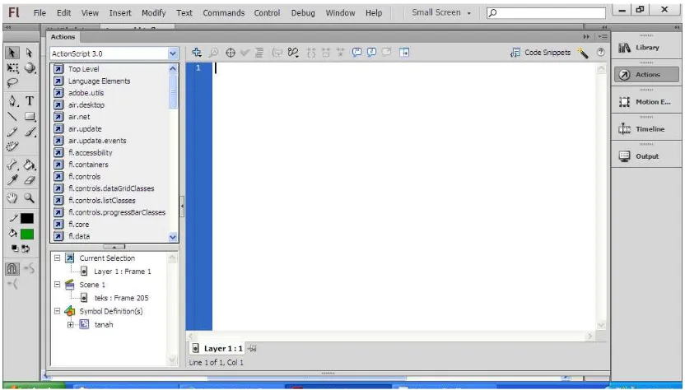Image resolution: width=685 pixels, height=390 pixels.
Task: Open the Modify menu
Action: (154, 12)
